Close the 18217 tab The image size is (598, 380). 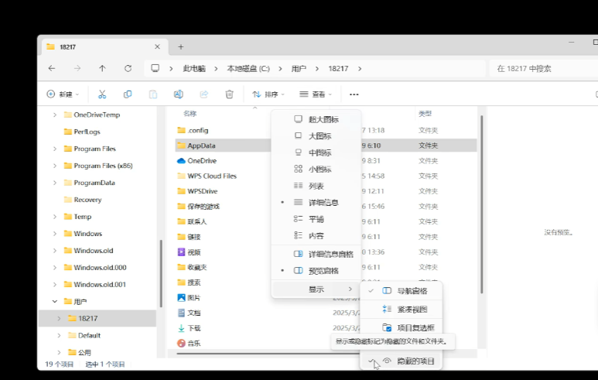pos(157,46)
